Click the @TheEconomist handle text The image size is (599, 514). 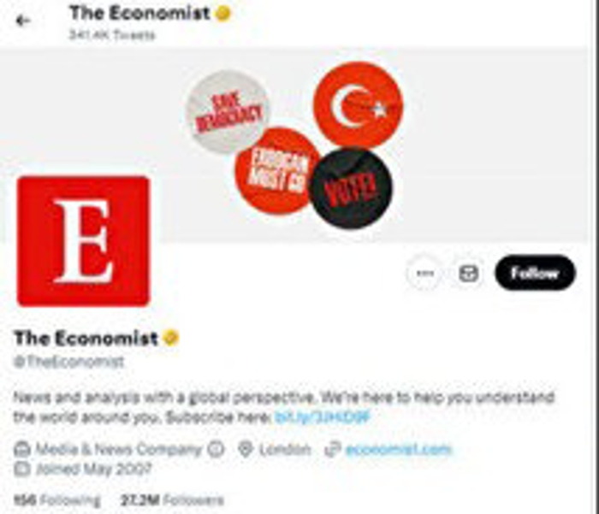pos(69,362)
